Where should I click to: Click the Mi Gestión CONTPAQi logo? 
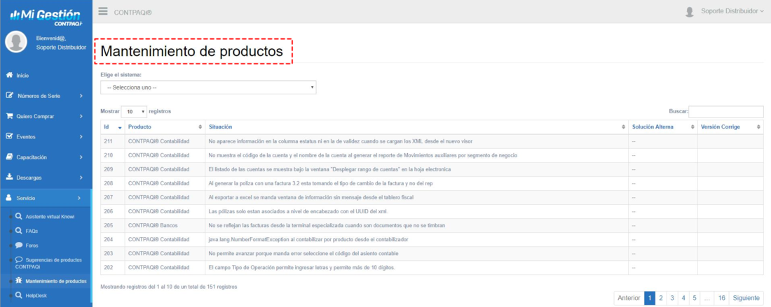pos(46,15)
